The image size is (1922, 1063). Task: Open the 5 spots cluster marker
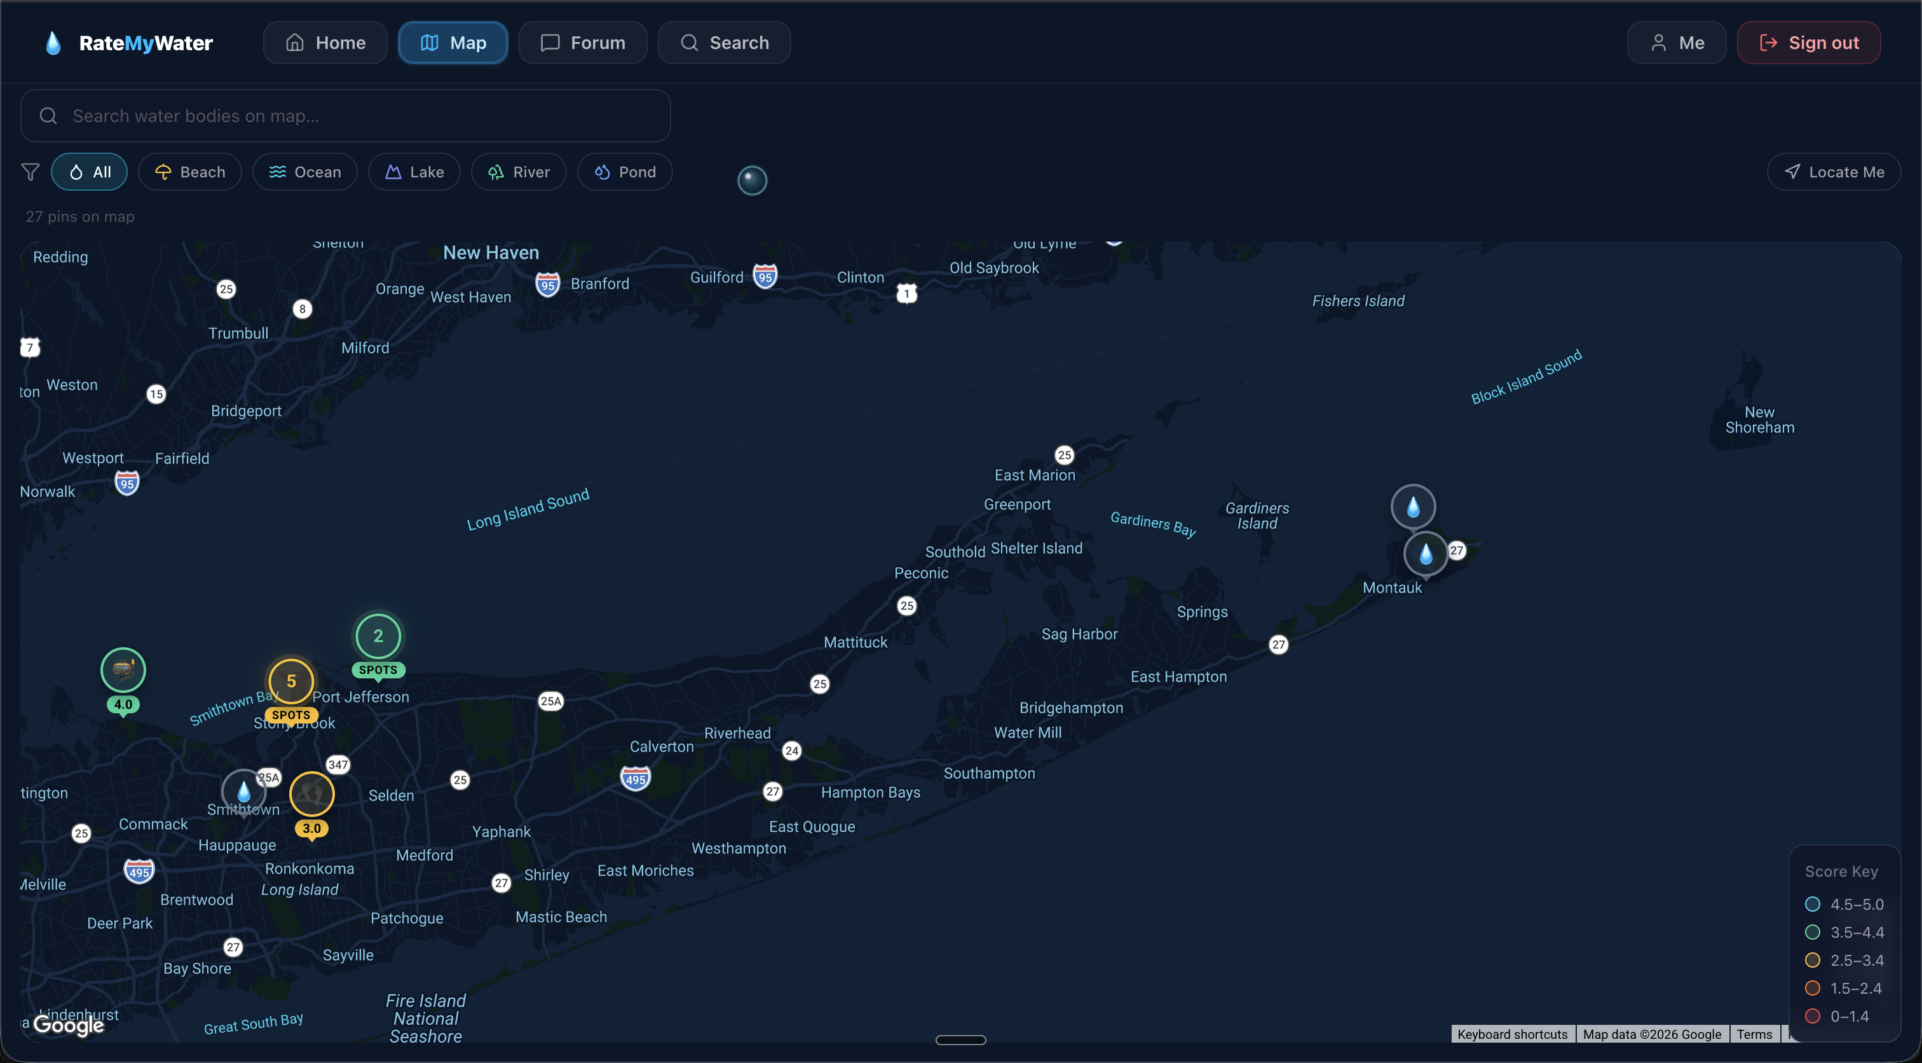291,681
